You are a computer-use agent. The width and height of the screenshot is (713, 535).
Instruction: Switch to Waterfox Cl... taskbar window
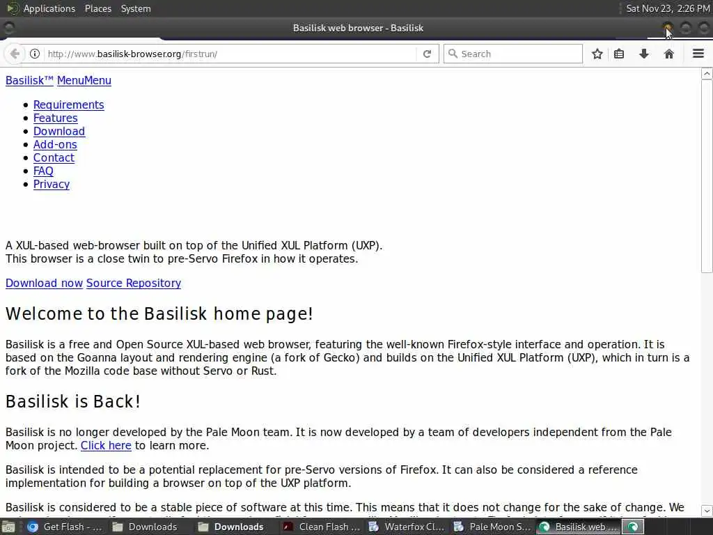pyautogui.click(x=407, y=527)
